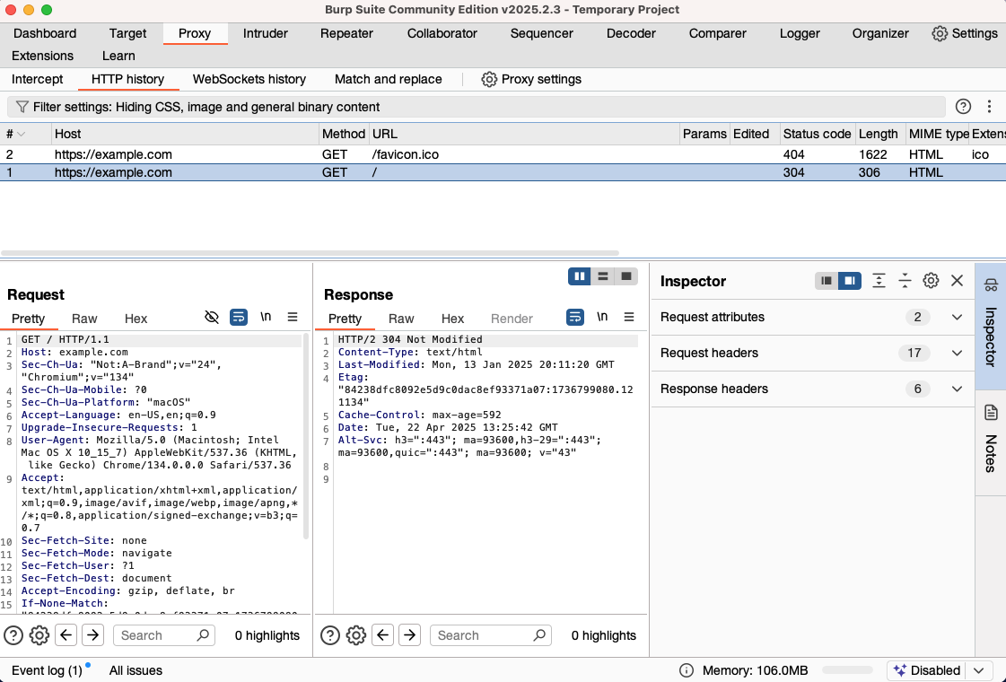Image resolution: width=1006 pixels, height=682 pixels.
Task: Open the Event log
Action: click(47, 670)
